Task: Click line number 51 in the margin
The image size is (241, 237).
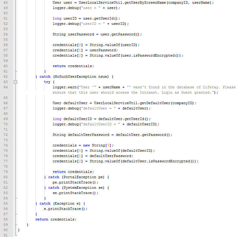Action: click(x=6, y=18)
